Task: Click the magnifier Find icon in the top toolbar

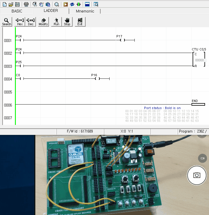Action: coord(57,4)
